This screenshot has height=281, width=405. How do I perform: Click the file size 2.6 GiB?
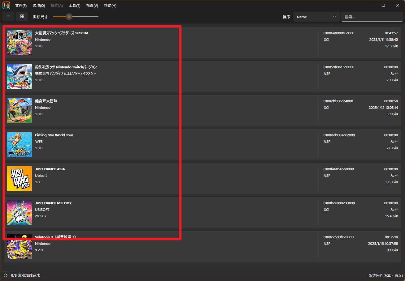pyautogui.click(x=392, y=148)
